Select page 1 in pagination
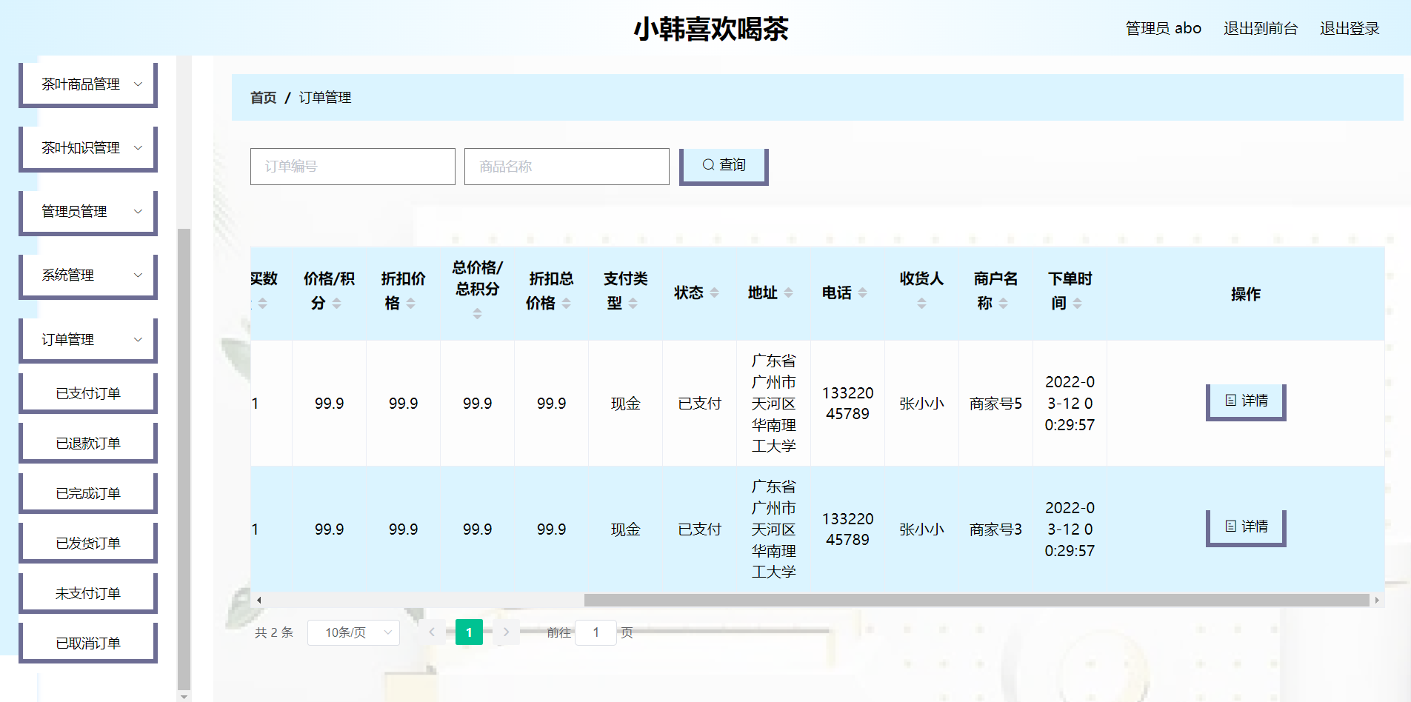Image resolution: width=1411 pixels, height=702 pixels. [x=469, y=632]
